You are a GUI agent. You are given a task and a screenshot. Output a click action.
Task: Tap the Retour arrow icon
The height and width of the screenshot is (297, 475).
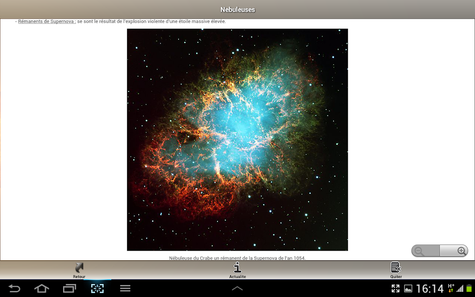tap(79, 268)
